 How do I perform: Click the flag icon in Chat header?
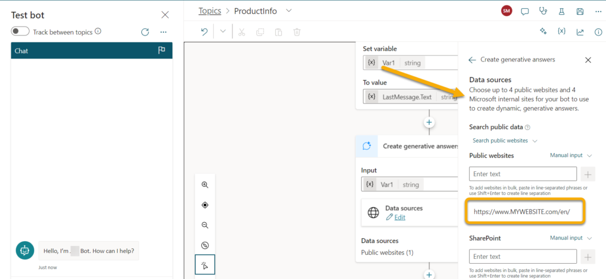pyautogui.click(x=162, y=51)
